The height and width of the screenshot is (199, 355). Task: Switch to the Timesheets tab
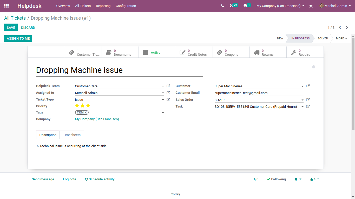click(x=72, y=135)
